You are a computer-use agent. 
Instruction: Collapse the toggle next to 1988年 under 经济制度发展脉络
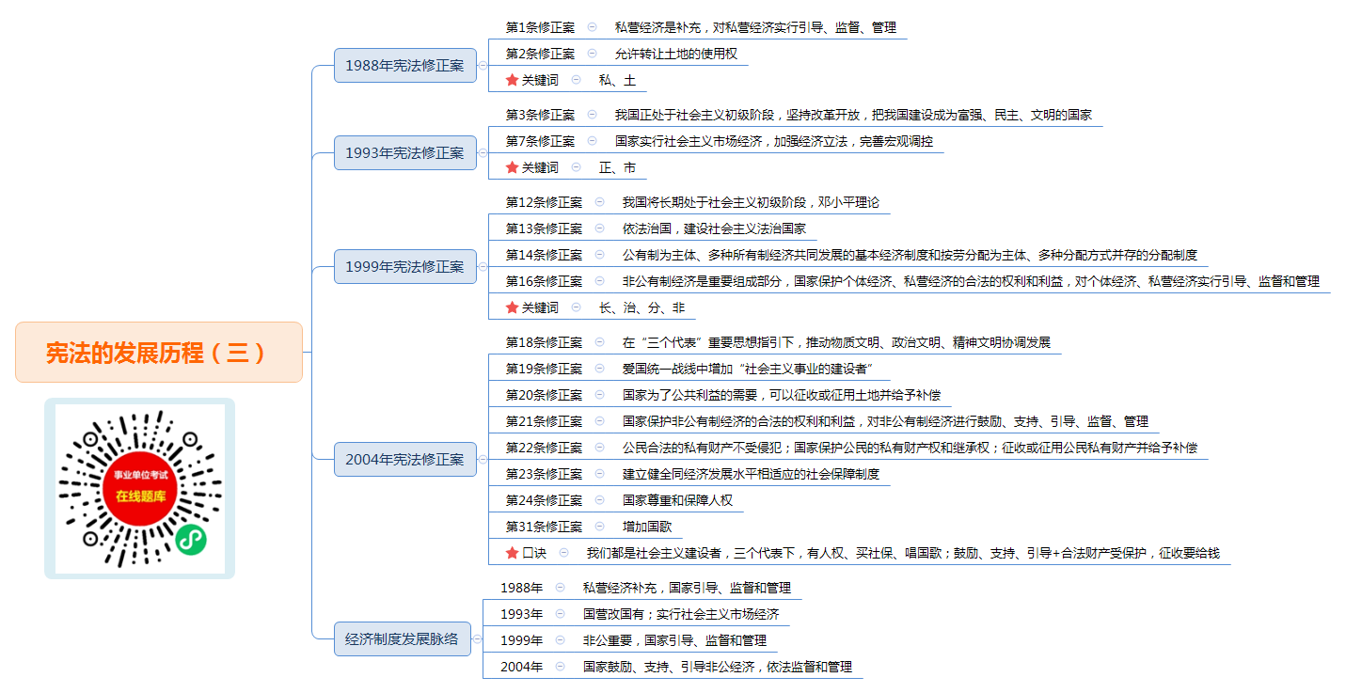560,588
